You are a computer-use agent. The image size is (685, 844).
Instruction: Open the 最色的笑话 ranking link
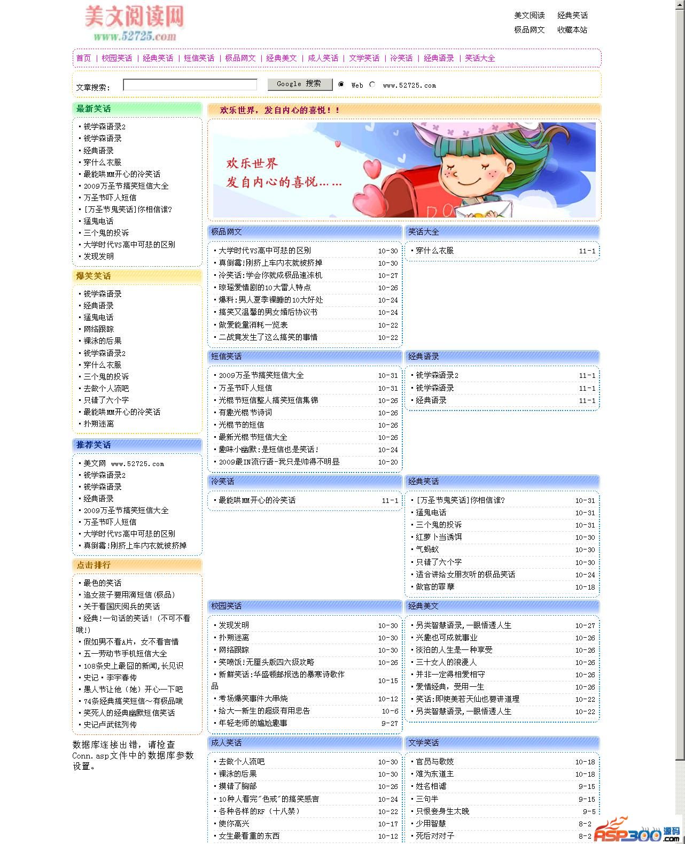pyautogui.click(x=102, y=583)
